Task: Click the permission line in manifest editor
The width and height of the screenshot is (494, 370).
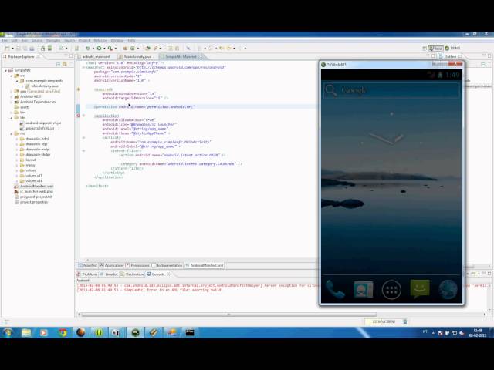Action: tap(144, 106)
